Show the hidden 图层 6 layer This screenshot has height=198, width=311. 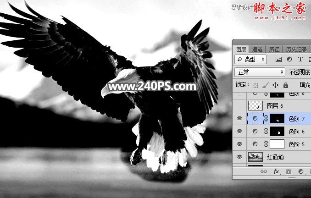tap(239, 105)
